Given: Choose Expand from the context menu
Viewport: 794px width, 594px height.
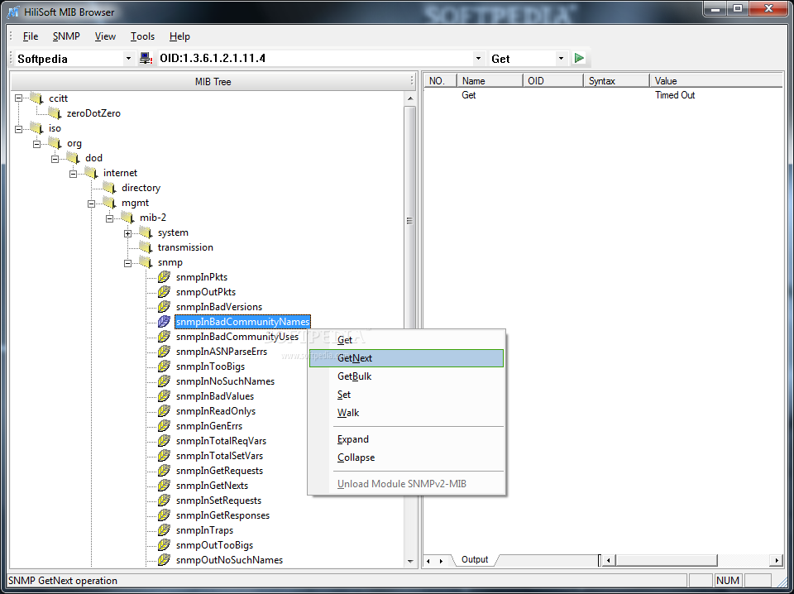Looking at the screenshot, I should coord(406,439).
